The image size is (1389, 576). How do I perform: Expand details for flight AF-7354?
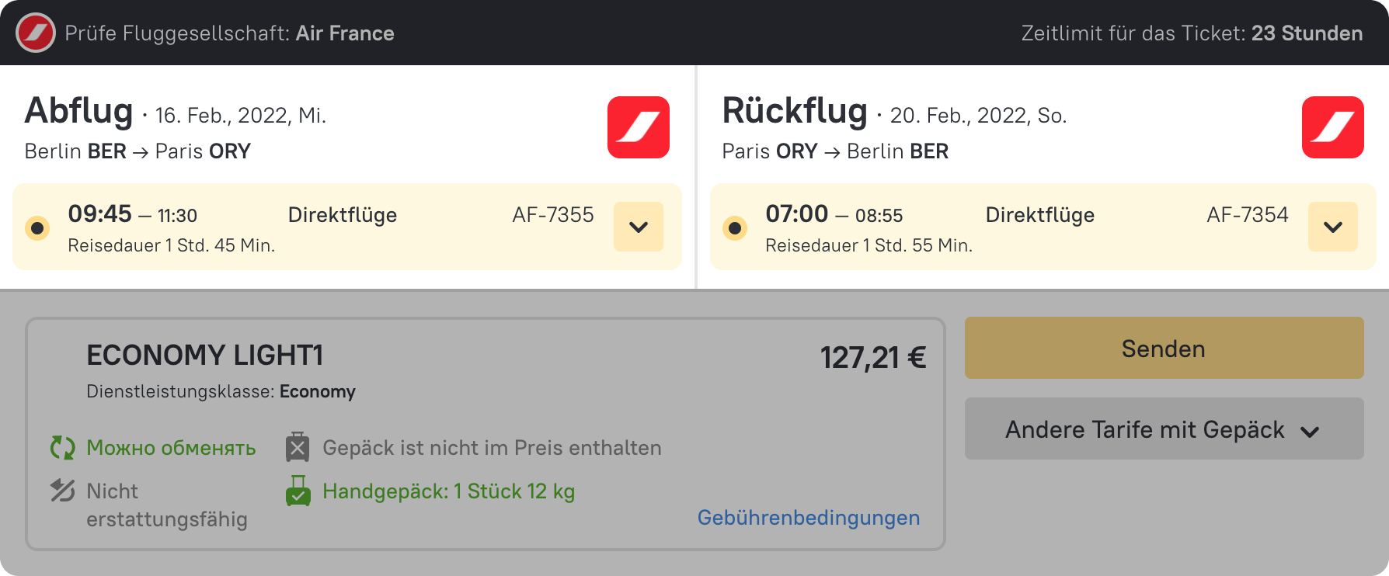(1332, 227)
